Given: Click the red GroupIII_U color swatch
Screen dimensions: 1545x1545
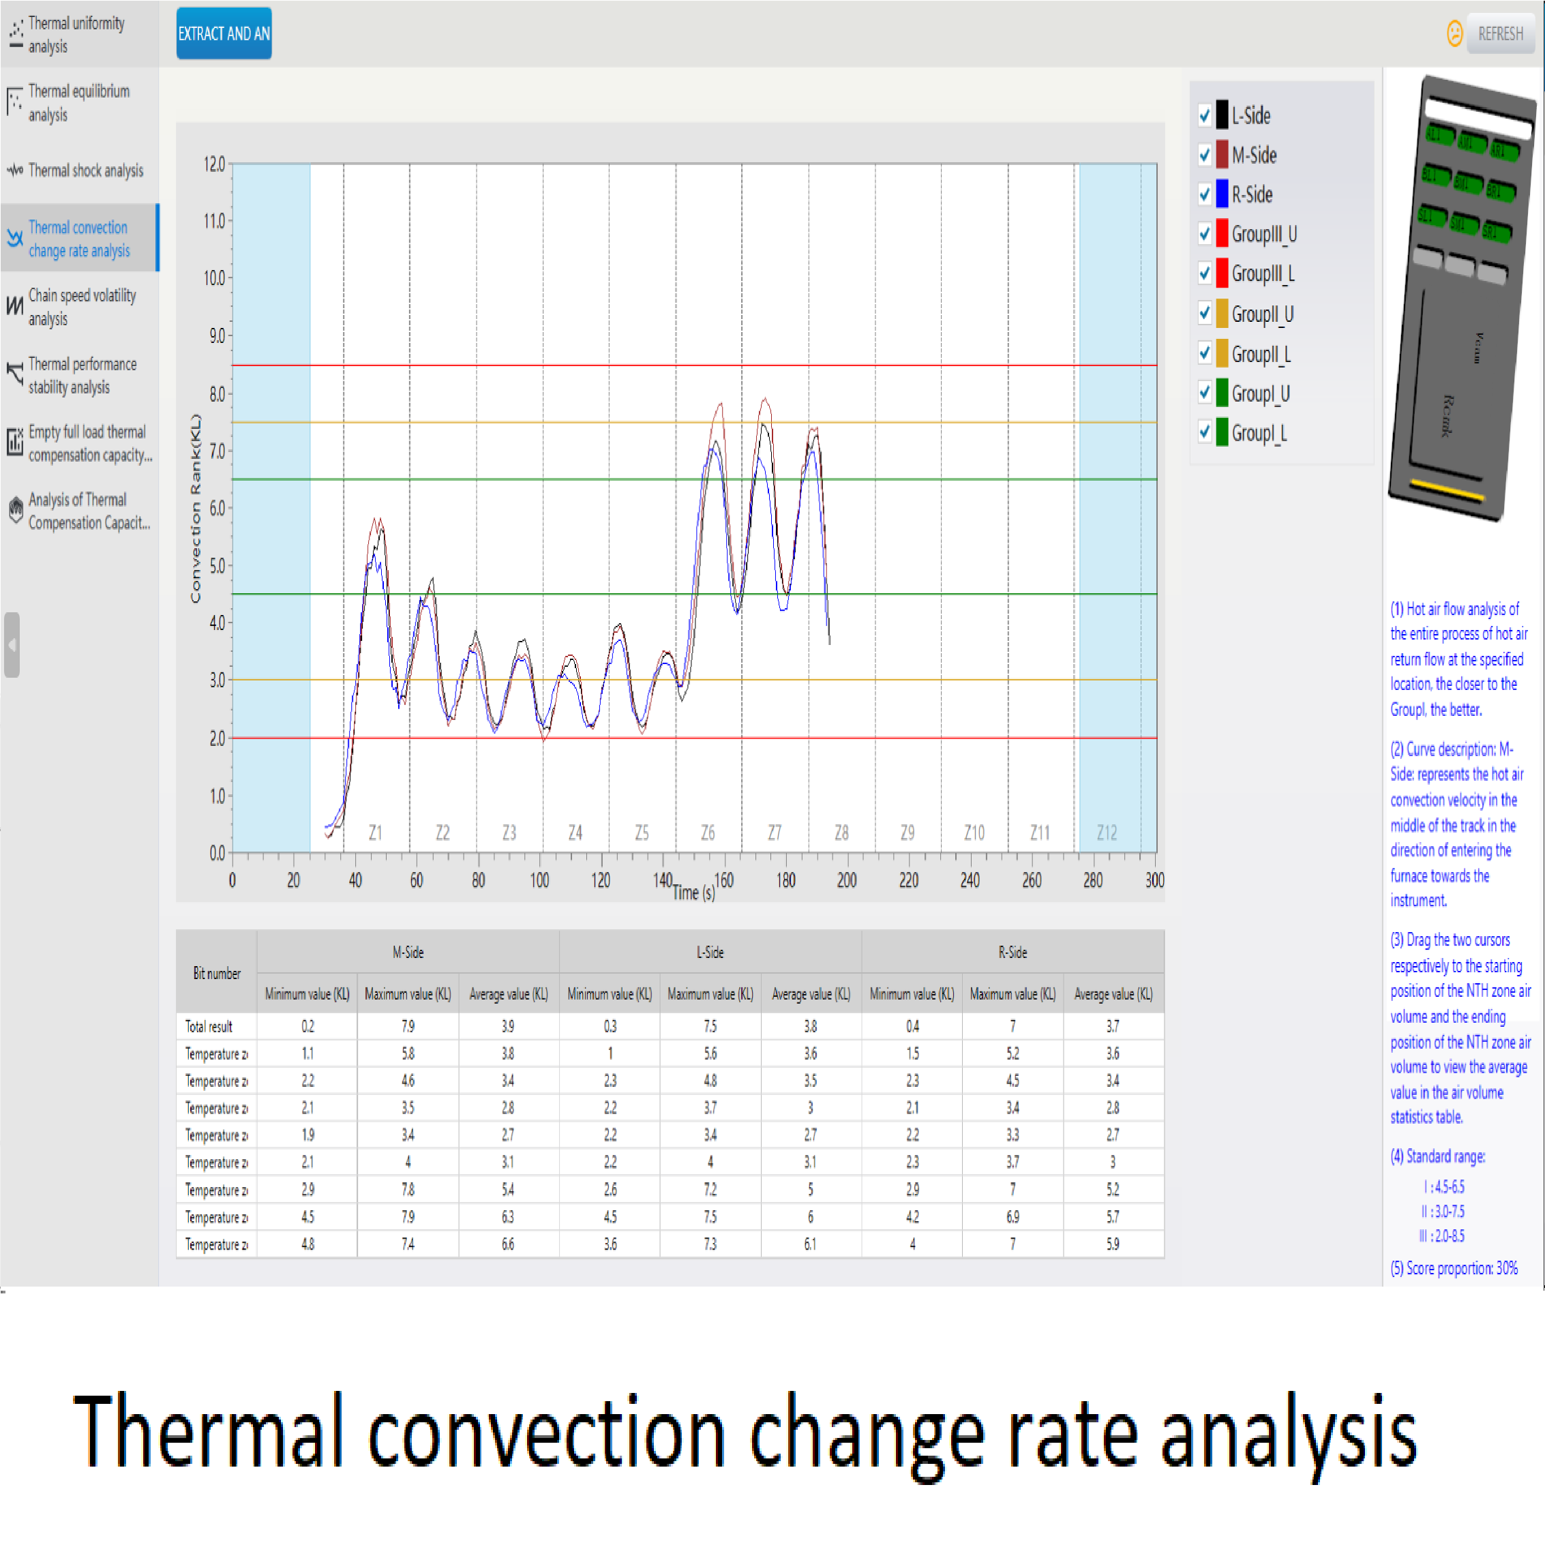Looking at the screenshot, I should click(x=1222, y=233).
